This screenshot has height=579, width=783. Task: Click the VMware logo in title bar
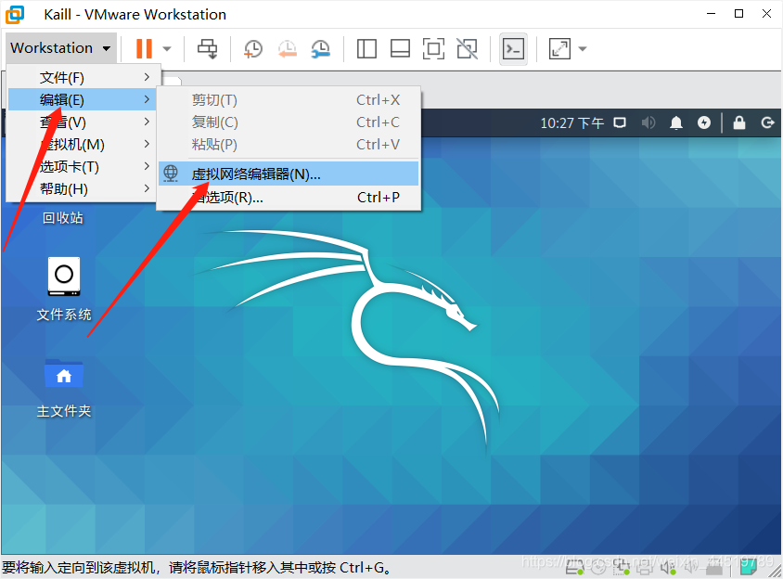click(x=15, y=15)
